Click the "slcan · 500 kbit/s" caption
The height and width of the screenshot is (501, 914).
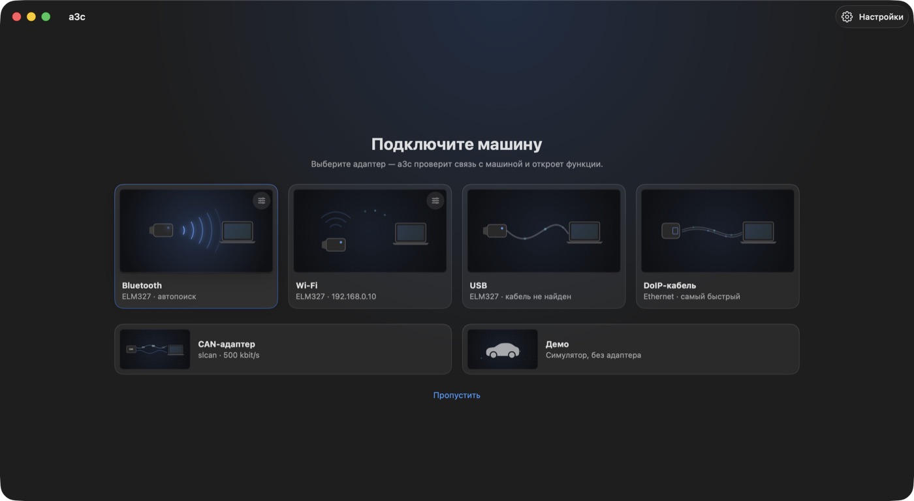pyautogui.click(x=228, y=356)
